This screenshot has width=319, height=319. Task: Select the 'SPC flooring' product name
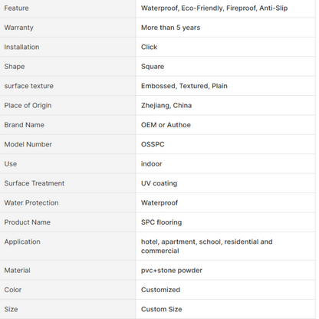point(161,222)
